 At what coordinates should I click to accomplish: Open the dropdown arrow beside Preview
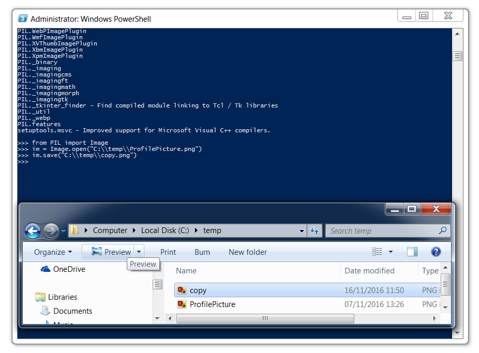[139, 252]
